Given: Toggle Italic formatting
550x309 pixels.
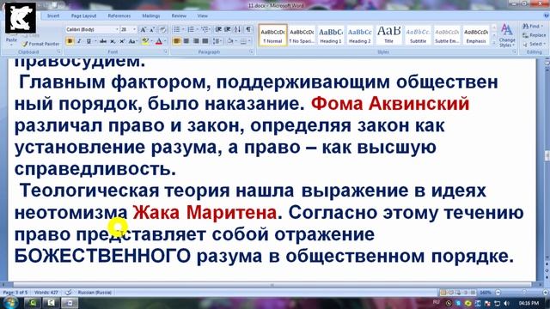Looking at the screenshot, I should click(79, 41).
